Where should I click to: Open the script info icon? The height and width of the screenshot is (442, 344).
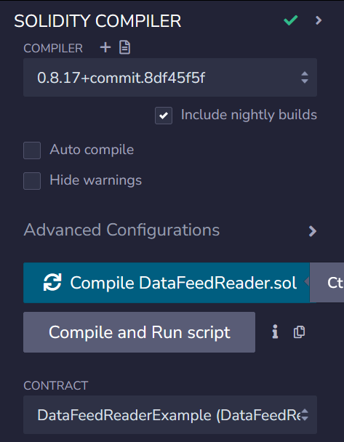click(275, 331)
